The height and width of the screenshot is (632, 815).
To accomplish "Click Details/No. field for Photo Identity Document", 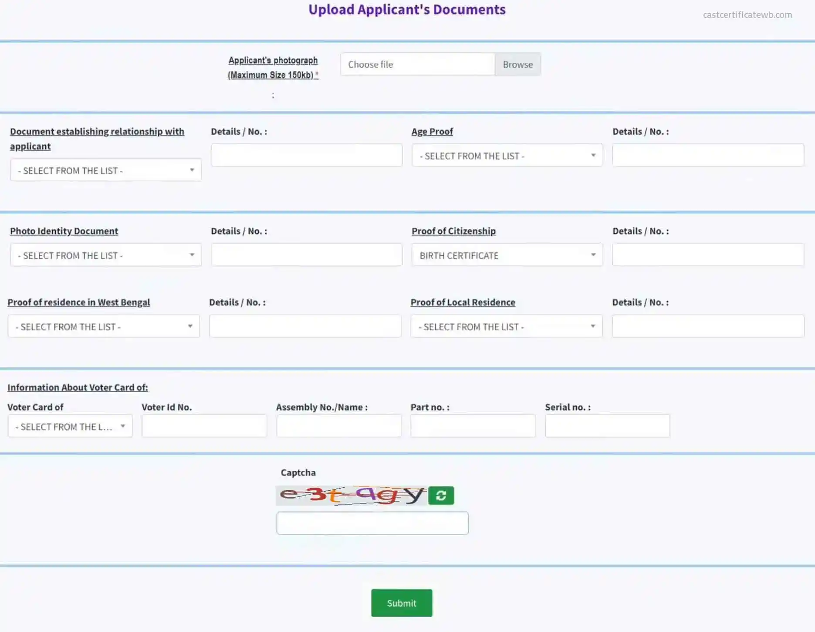I will point(306,254).
